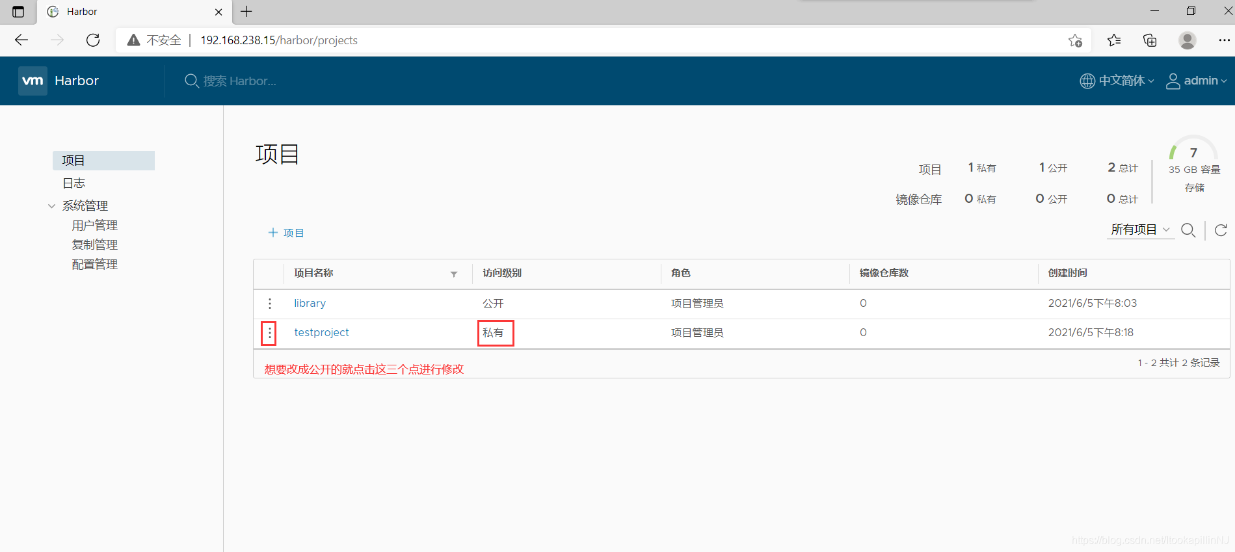Click the 35 GB 容量 label
This screenshot has width=1235, height=552.
[1194, 170]
